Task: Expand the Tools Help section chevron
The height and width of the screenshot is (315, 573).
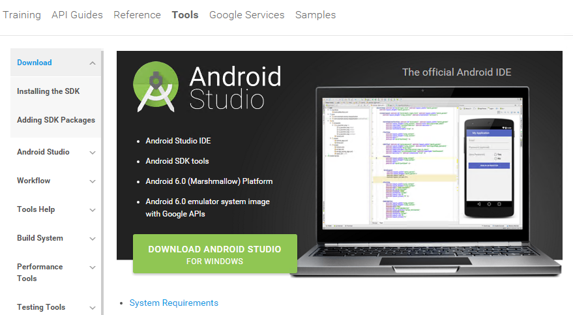Action: (x=93, y=210)
